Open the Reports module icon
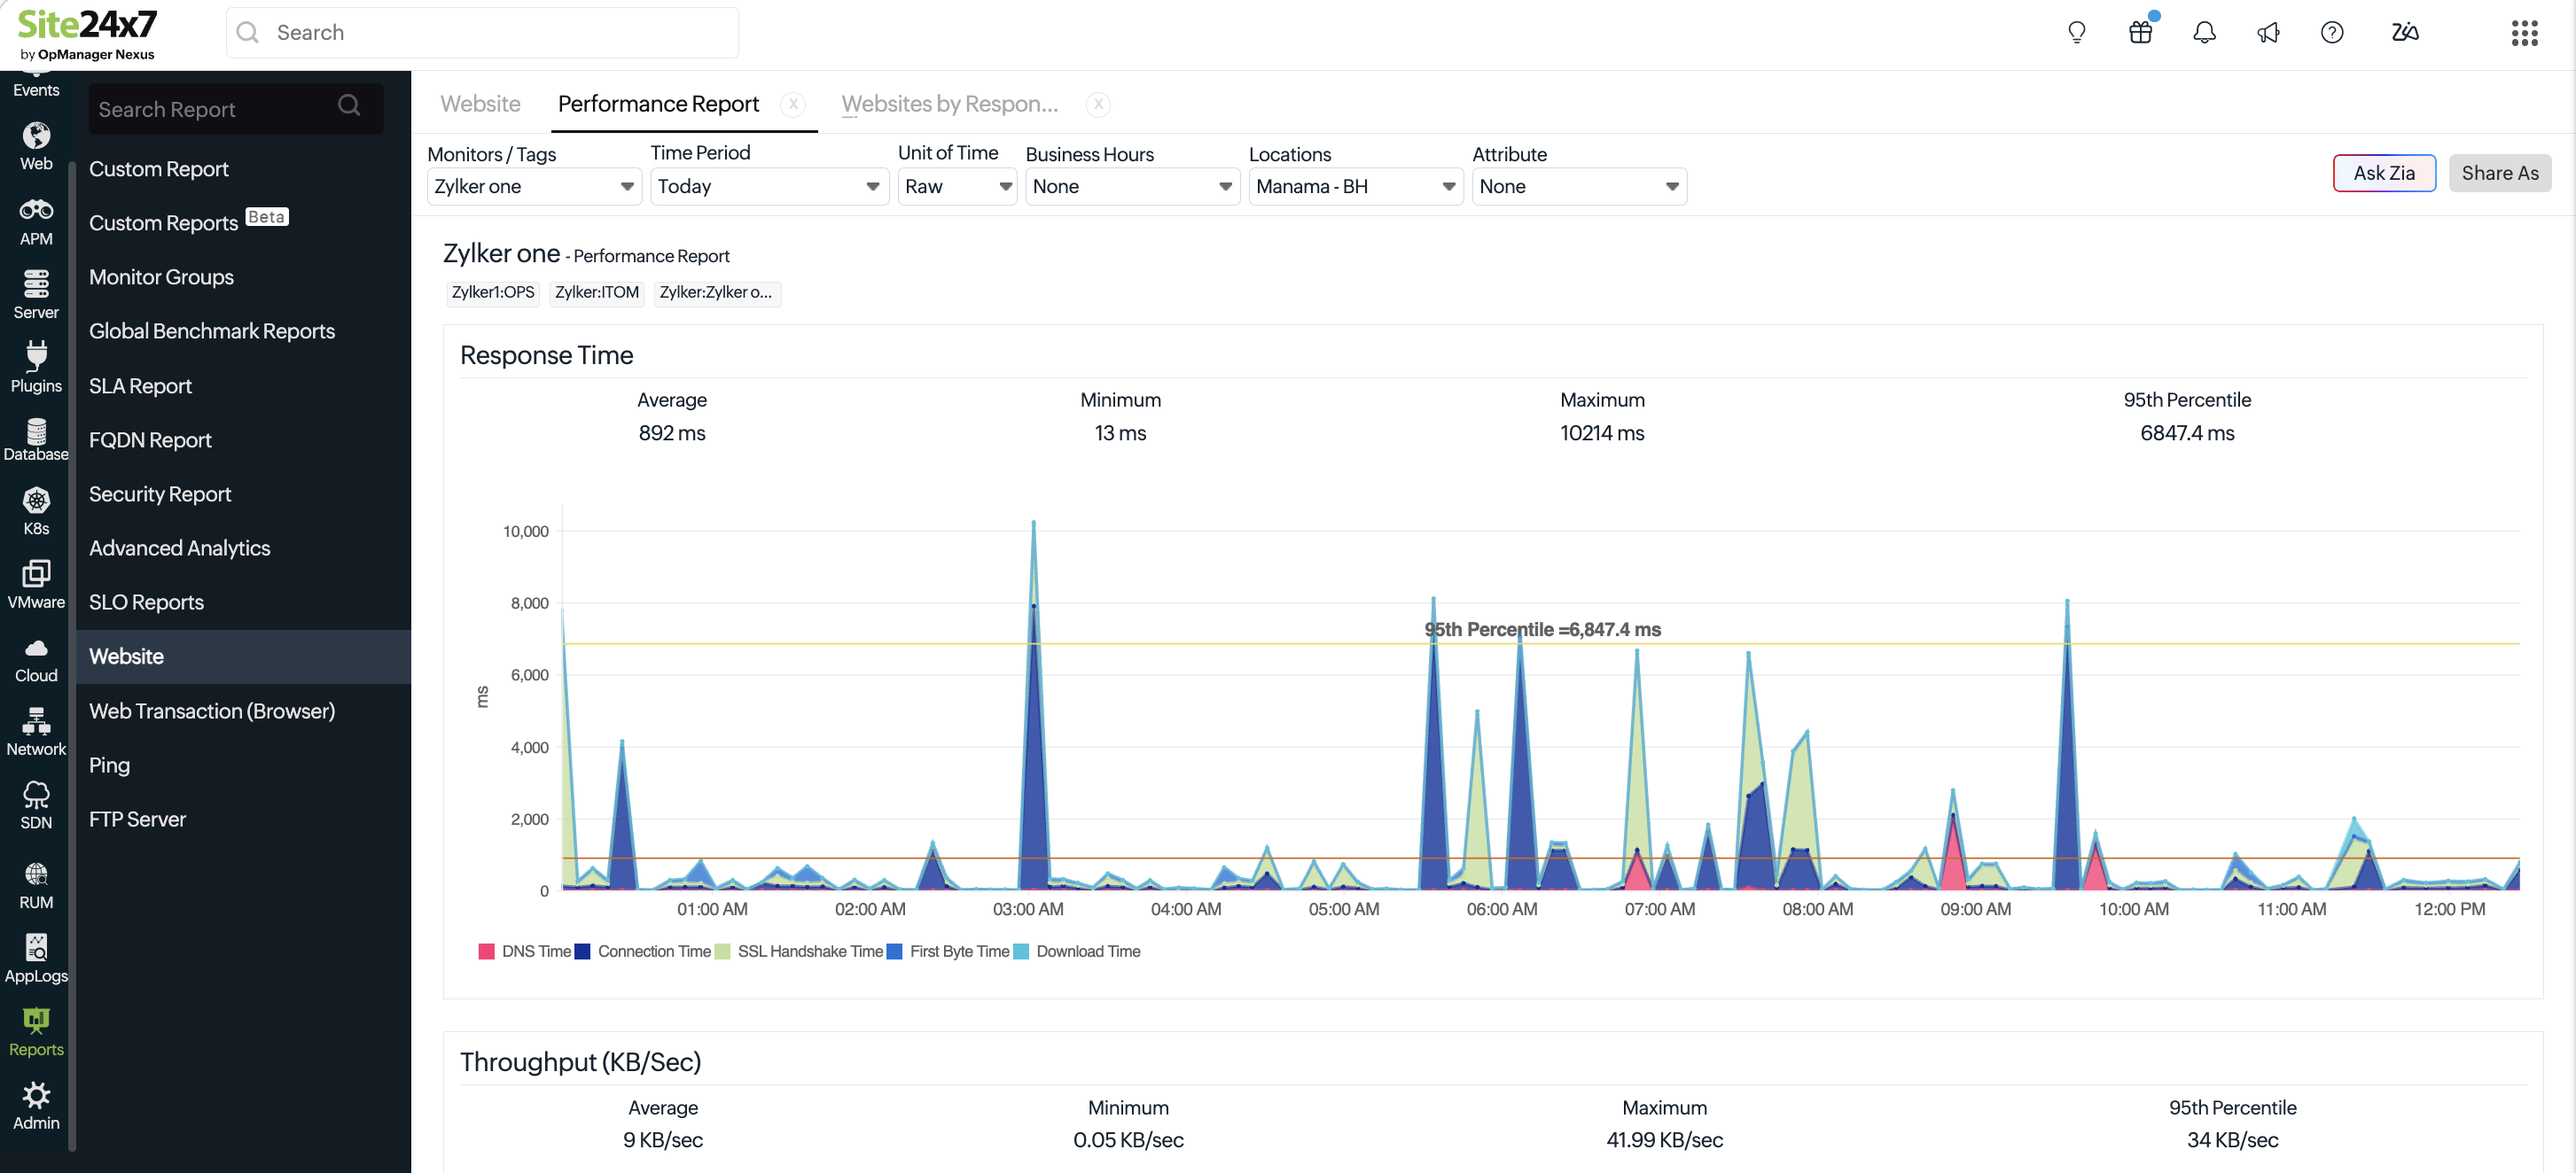This screenshot has width=2576, height=1173. 36,1032
